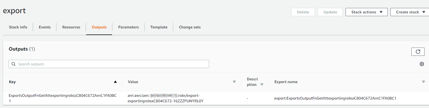This screenshot has height=108, width=429.
Task: Sort by the Value column arrow
Action: 234,82
